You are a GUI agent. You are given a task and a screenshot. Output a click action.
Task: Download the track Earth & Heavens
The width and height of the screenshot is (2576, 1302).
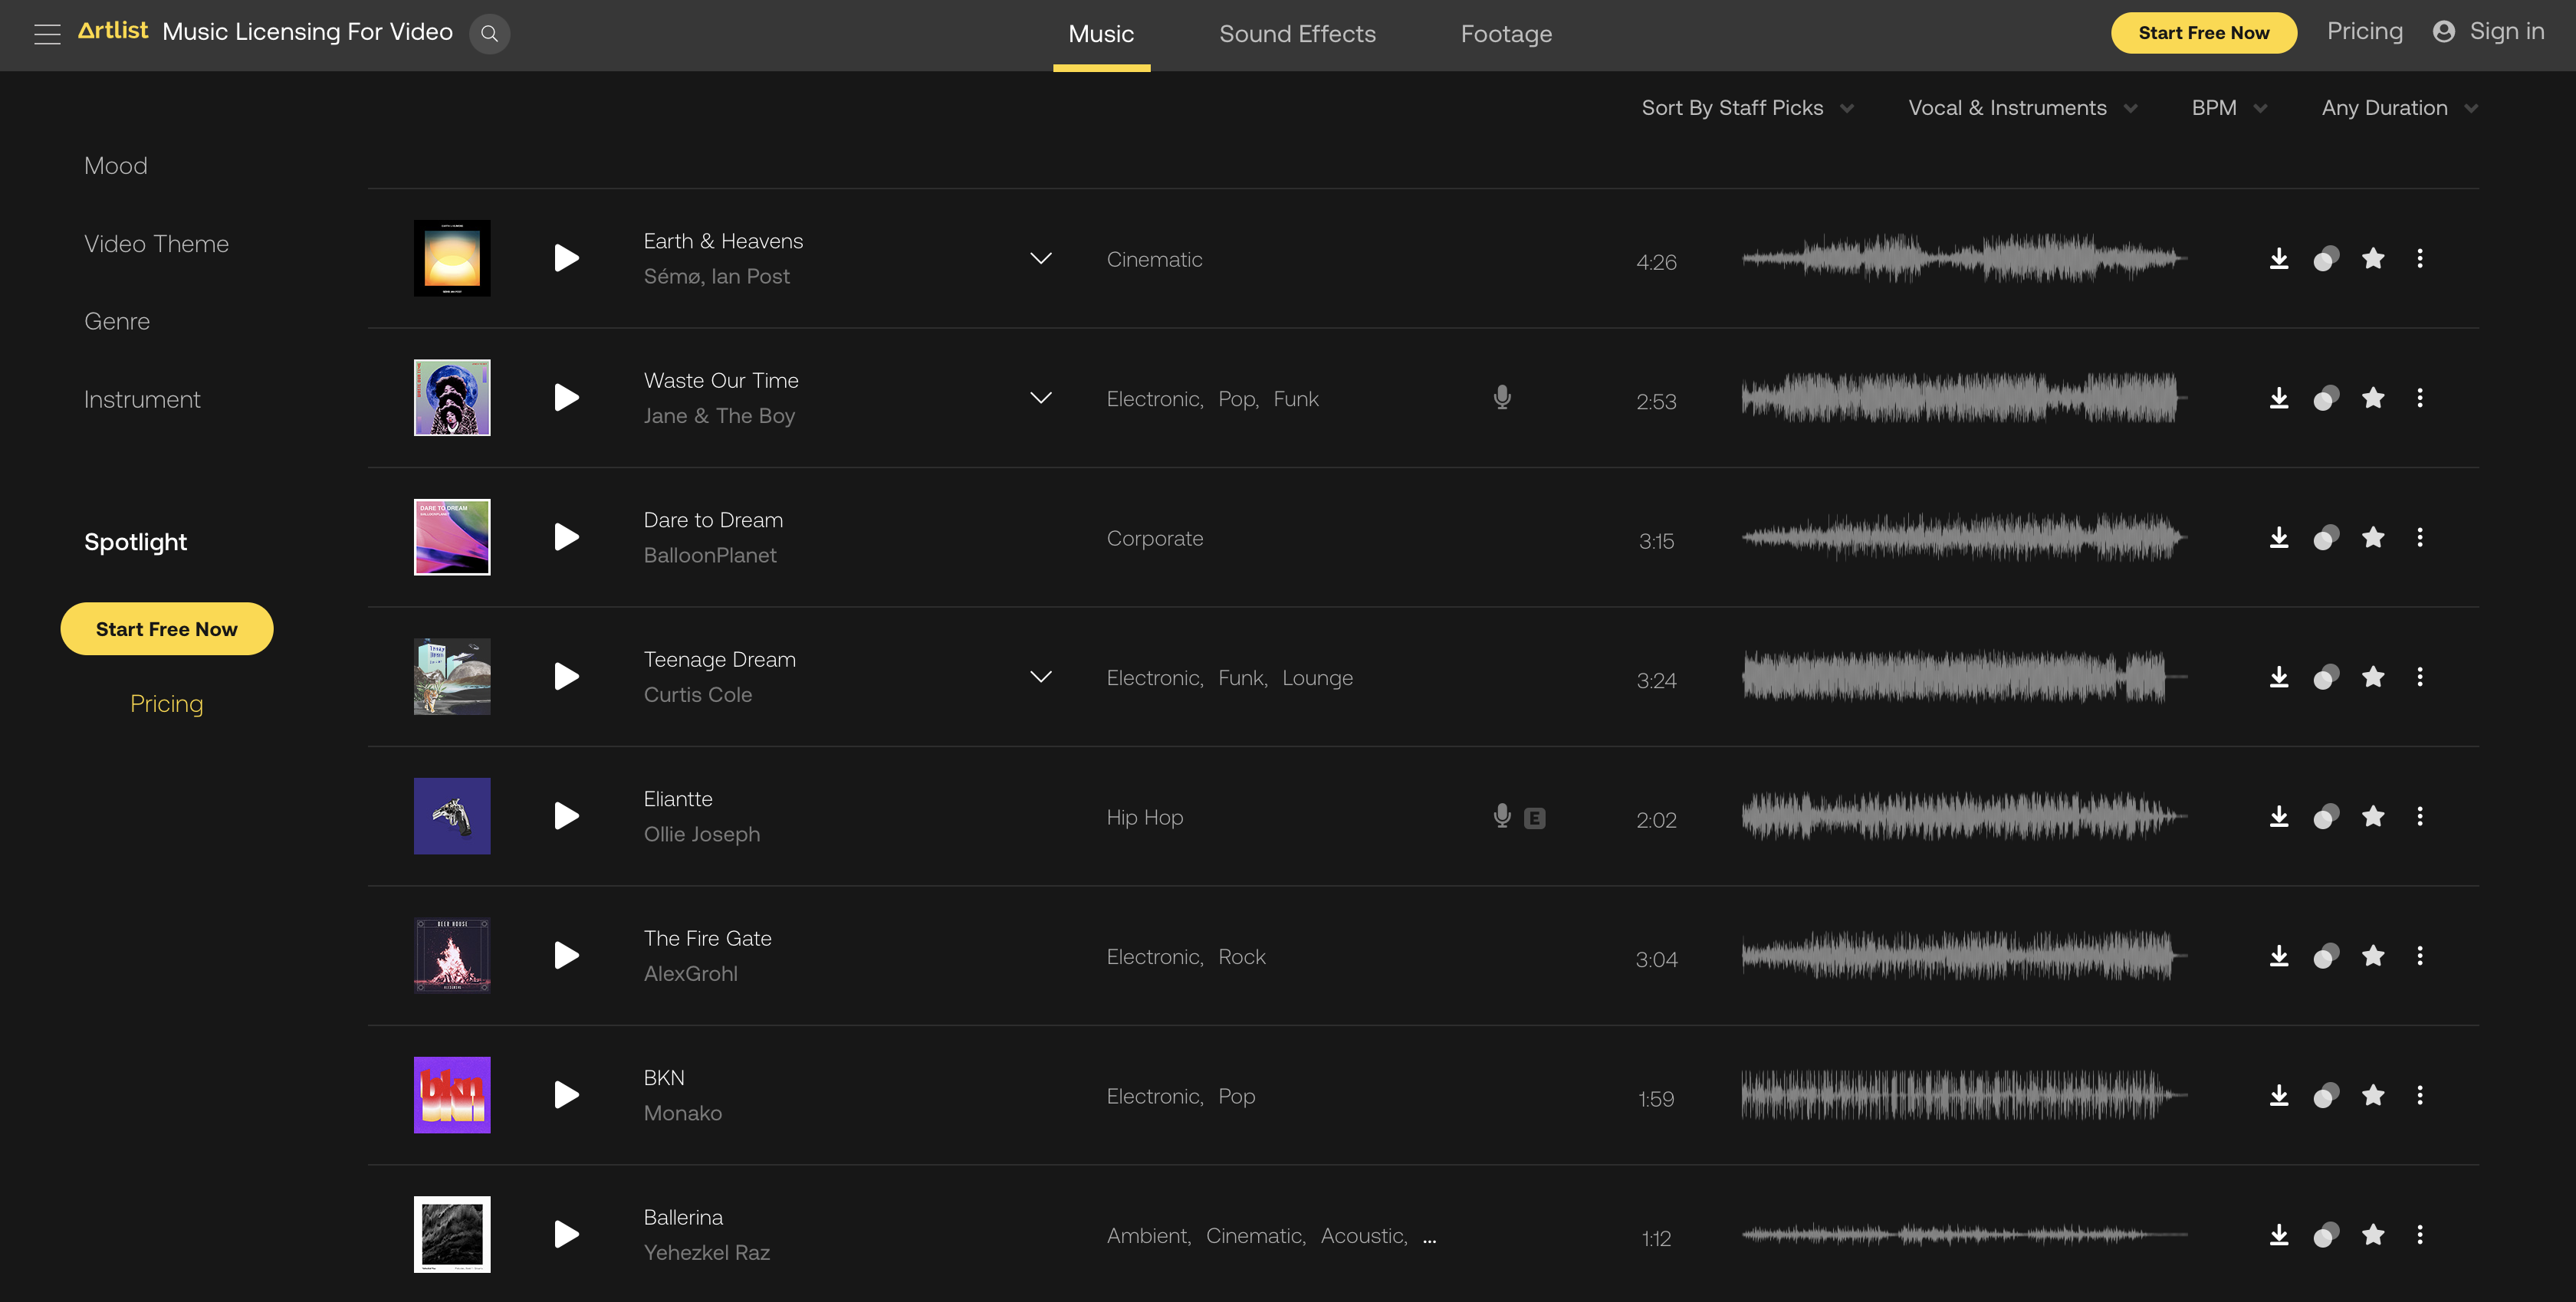tap(2280, 257)
